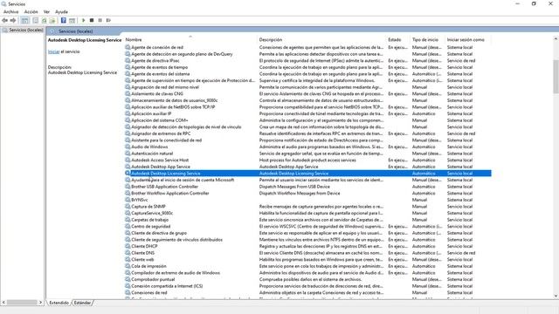Click the Iniciar link to start the service
This screenshot has height=314, width=559.
pos(53,51)
